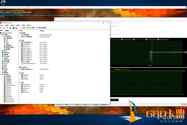Click the BIOS 更新 green arrow button
Screen dimensions: 187x125
(x=31, y=28)
